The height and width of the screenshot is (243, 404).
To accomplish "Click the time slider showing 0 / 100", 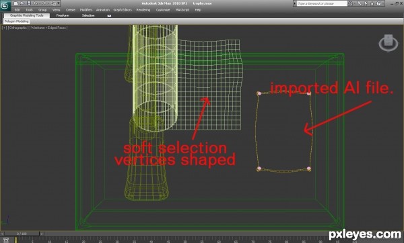I will [x=22, y=234].
